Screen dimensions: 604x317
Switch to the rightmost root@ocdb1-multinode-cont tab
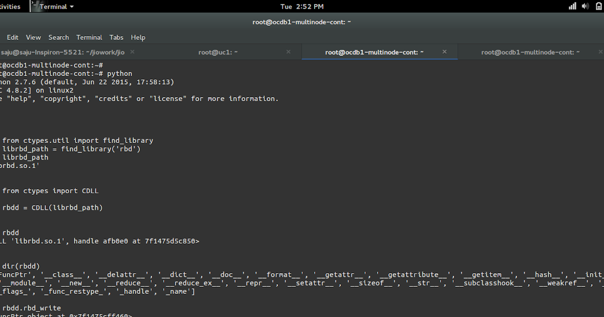[x=531, y=52]
